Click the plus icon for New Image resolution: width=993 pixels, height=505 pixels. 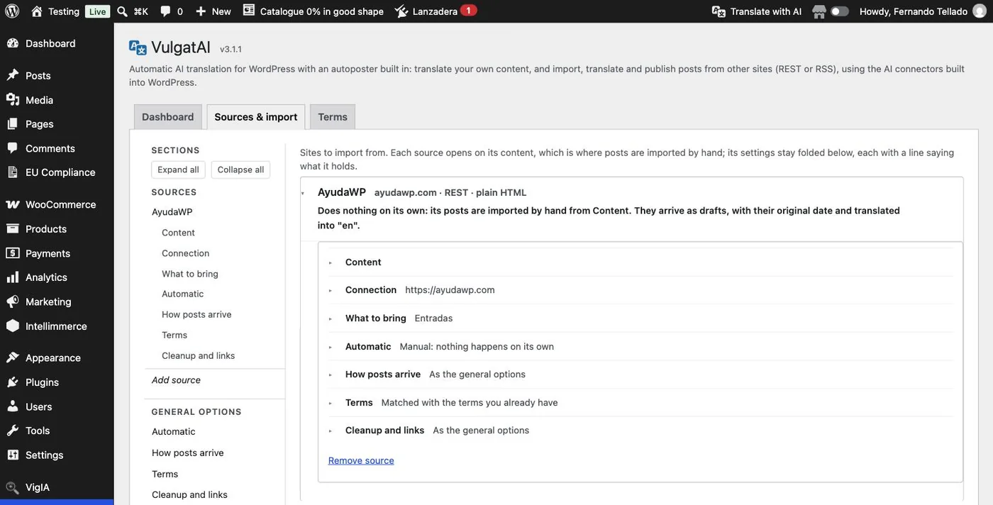point(201,11)
